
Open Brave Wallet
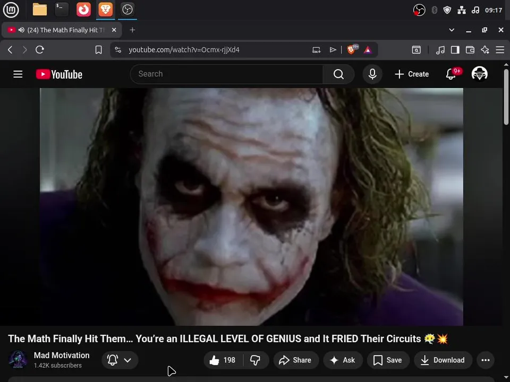point(470,50)
